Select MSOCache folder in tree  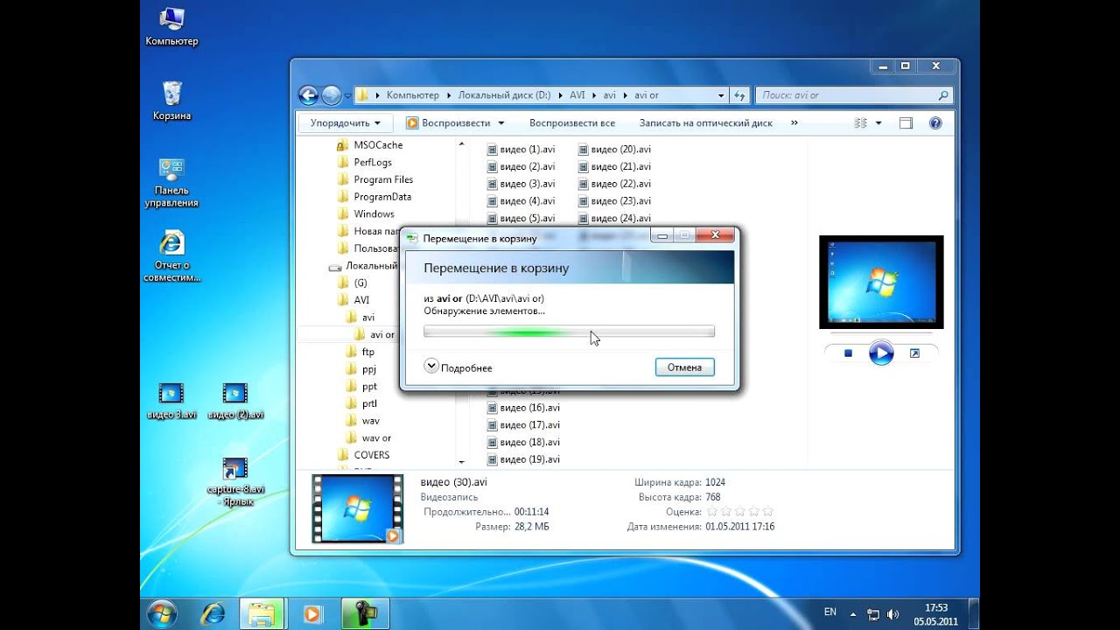pos(378,145)
